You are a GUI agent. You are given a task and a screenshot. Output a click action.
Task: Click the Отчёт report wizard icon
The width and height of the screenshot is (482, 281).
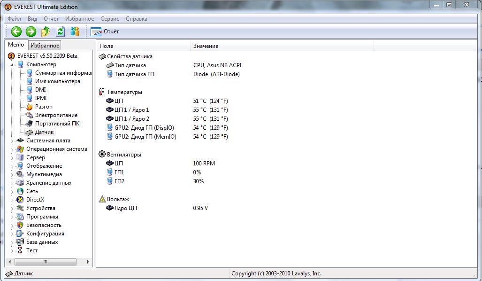click(96, 31)
